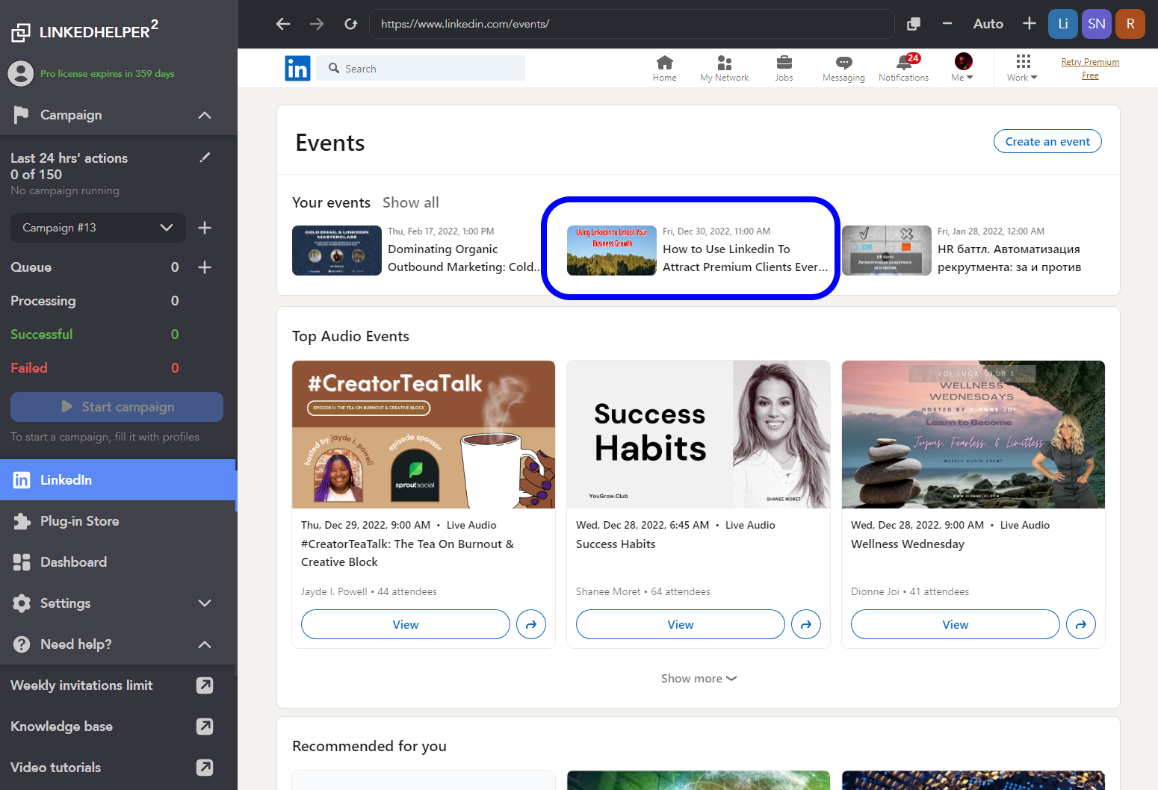Click Pro license expires in 359 days

pos(108,73)
